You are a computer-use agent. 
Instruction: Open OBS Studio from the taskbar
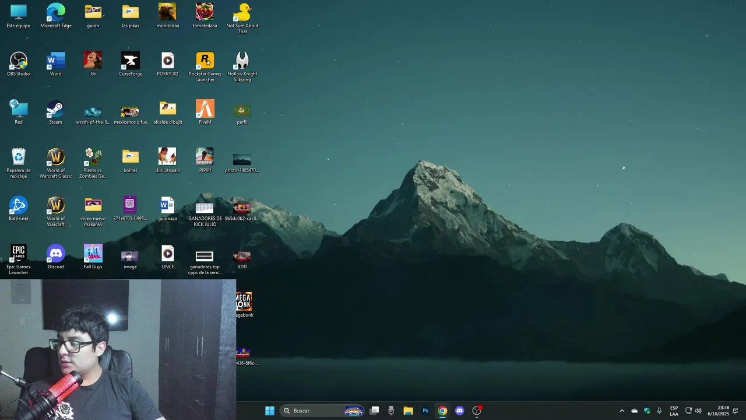point(477,411)
